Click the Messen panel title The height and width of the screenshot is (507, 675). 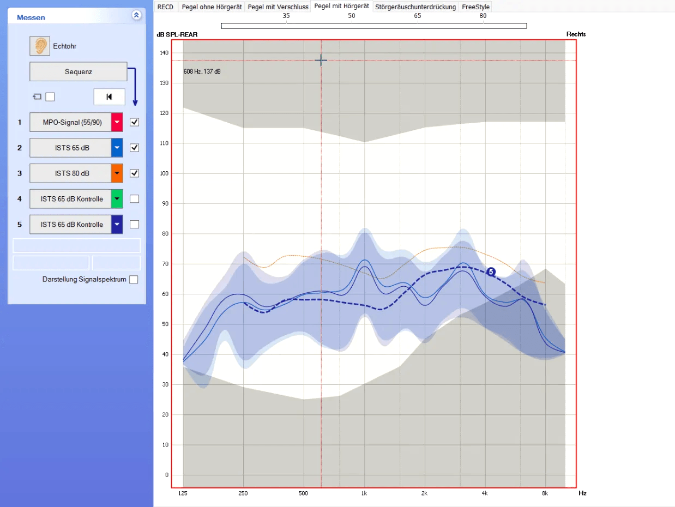coord(31,17)
